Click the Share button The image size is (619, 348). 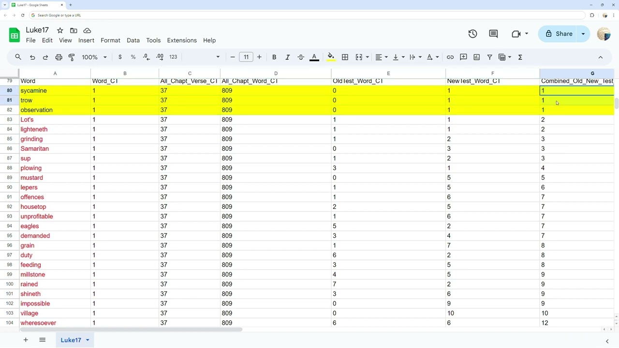(x=558, y=34)
